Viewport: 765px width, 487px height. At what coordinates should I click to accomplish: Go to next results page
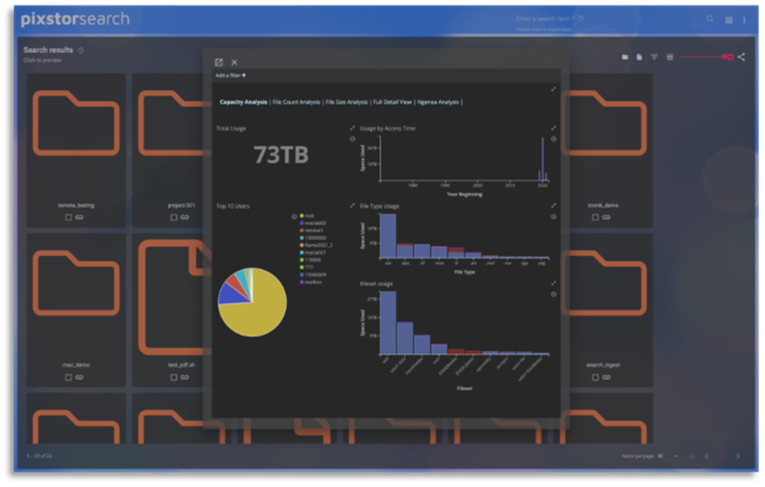(737, 456)
